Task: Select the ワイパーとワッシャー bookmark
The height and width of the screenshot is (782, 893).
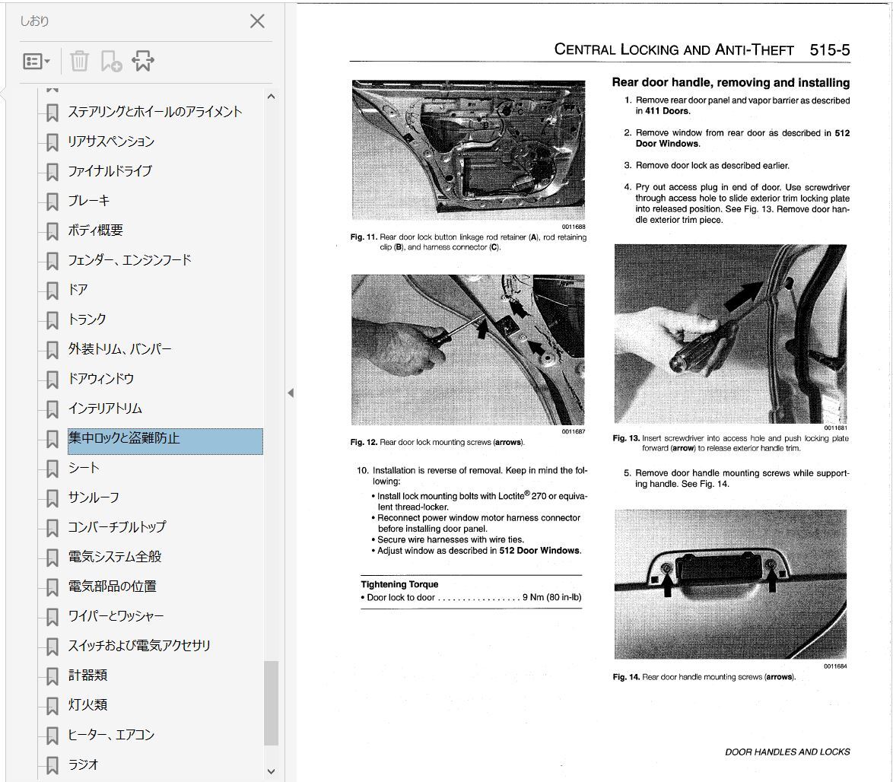Action: coord(116,615)
